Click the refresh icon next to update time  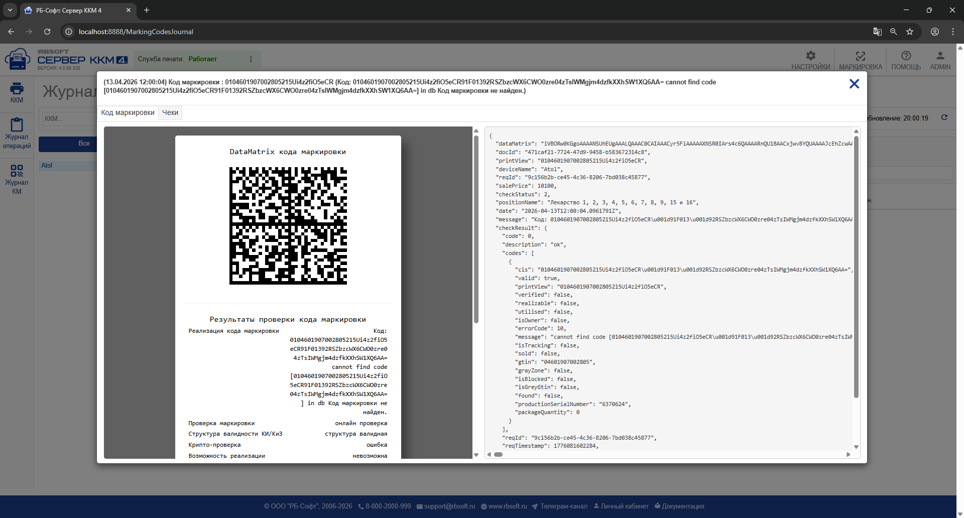coord(944,117)
